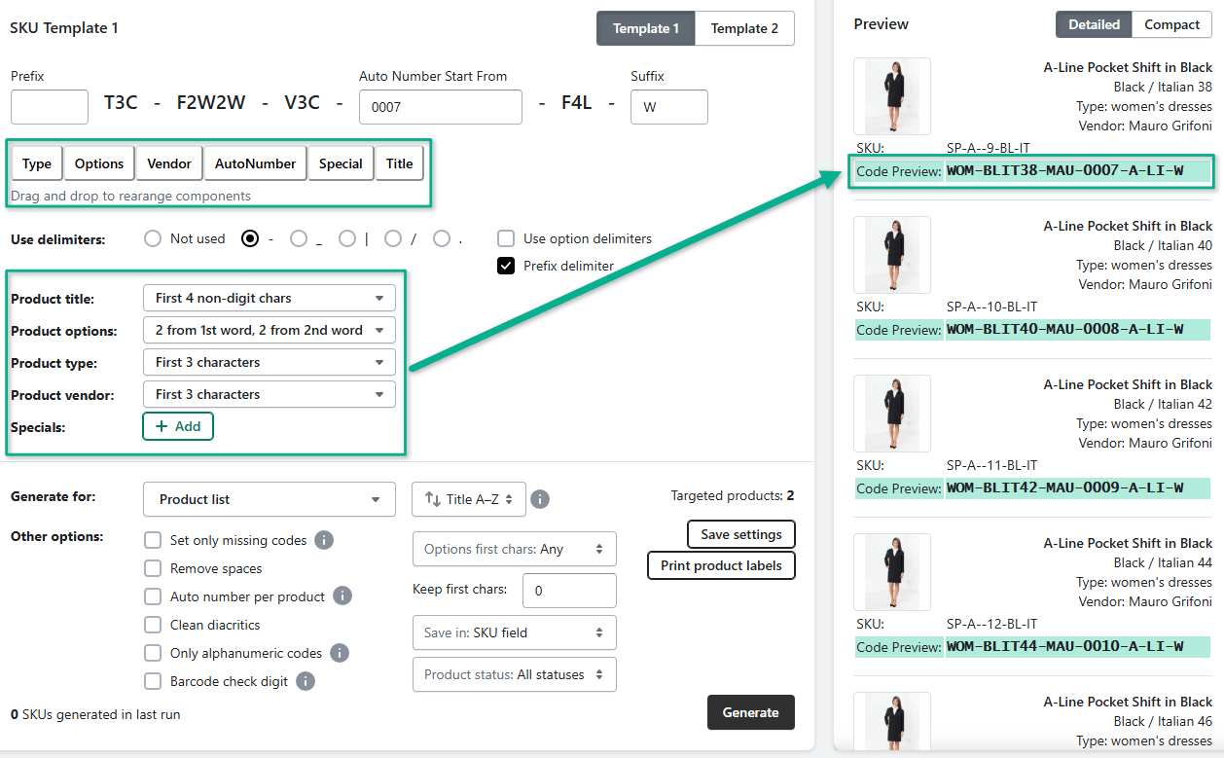Select the Not used delimiter radio option

pos(153,238)
